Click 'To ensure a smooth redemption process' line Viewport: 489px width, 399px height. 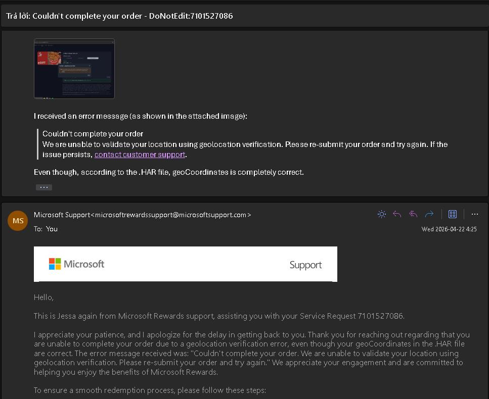(150, 390)
